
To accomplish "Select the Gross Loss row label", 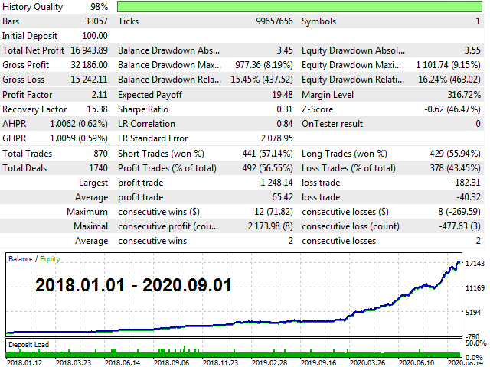I will tap(24, 80).
